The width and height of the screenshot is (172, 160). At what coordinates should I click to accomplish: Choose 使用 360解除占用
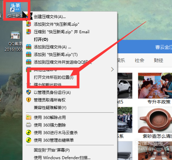[x=50, y=118]
